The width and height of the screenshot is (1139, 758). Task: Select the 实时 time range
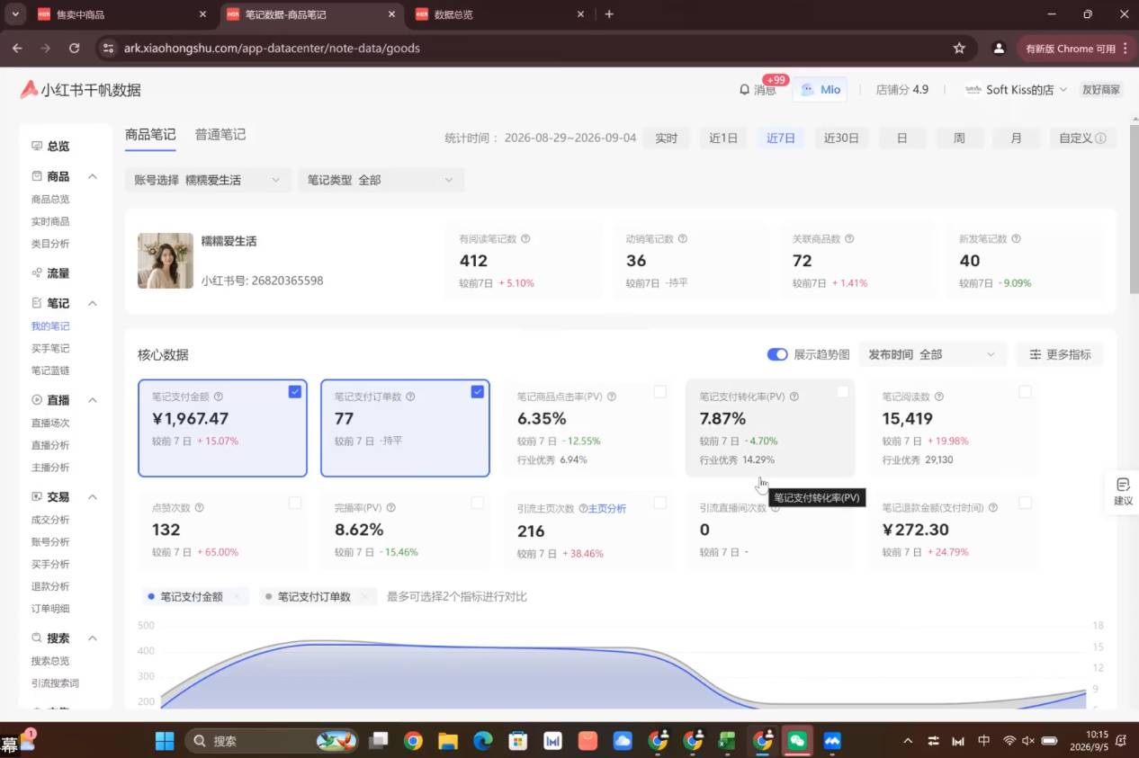click(667, 138)
